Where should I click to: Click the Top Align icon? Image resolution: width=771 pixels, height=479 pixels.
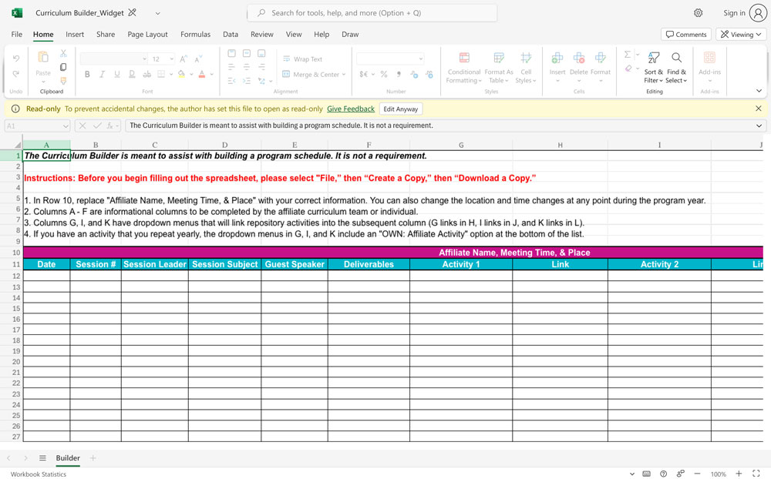(x=231, y=53)
